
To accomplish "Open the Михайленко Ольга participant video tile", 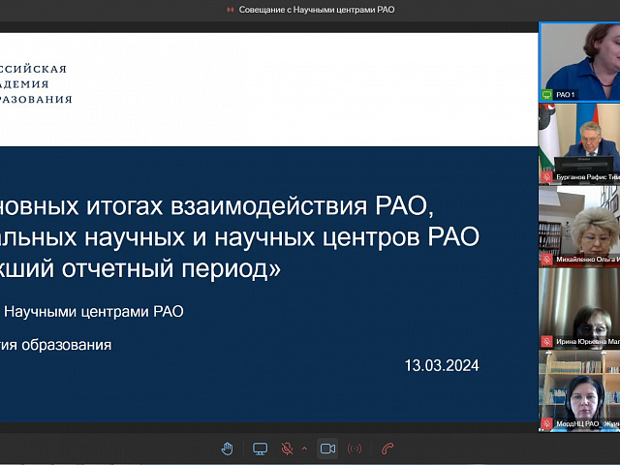I will pos(579,225).
